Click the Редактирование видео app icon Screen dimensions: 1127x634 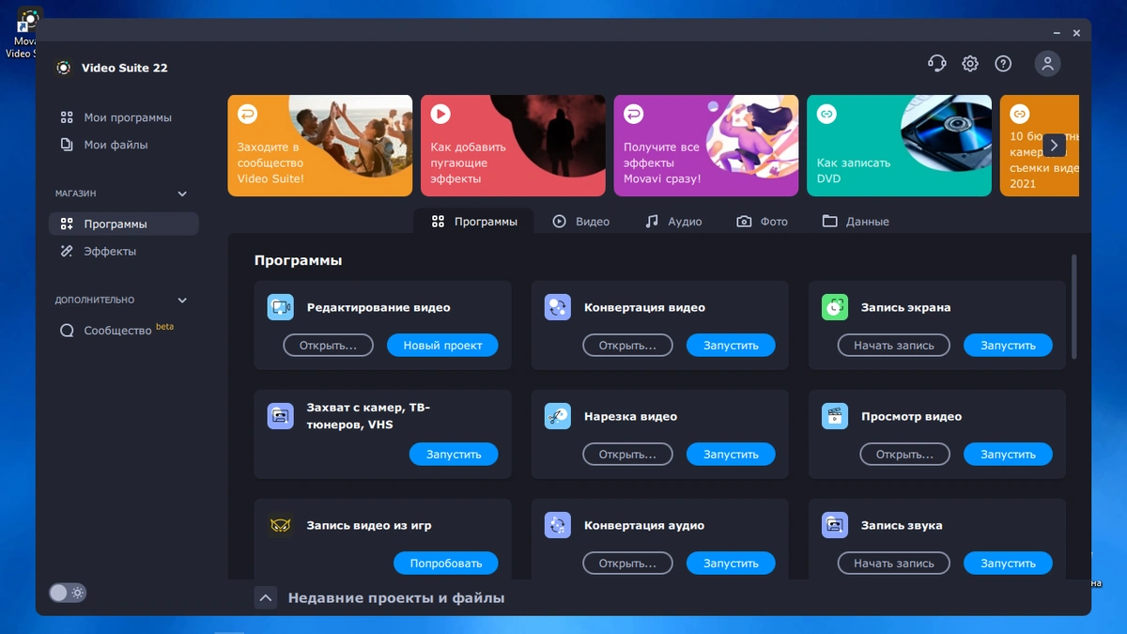[280, 307]
